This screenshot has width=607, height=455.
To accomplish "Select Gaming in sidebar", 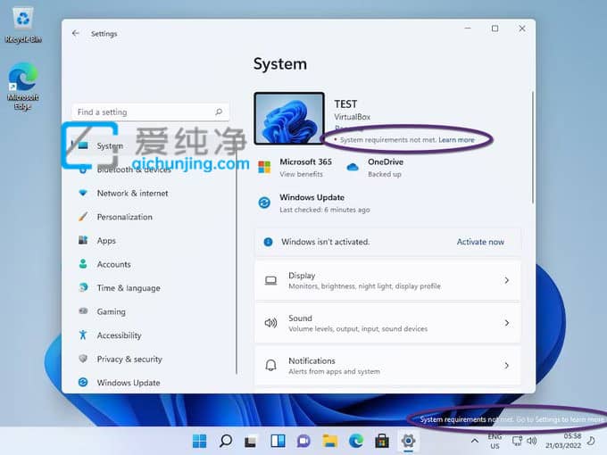I will pyautogui.click(x=111, y=311).
